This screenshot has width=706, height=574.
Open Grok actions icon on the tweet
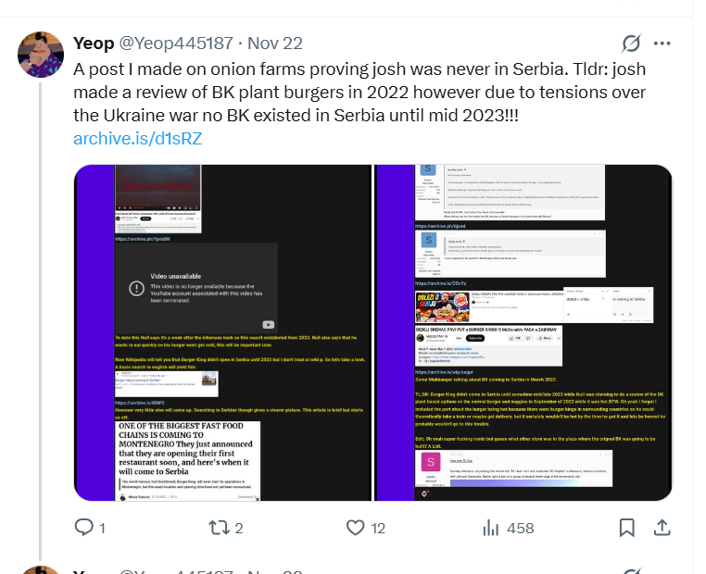631,44
